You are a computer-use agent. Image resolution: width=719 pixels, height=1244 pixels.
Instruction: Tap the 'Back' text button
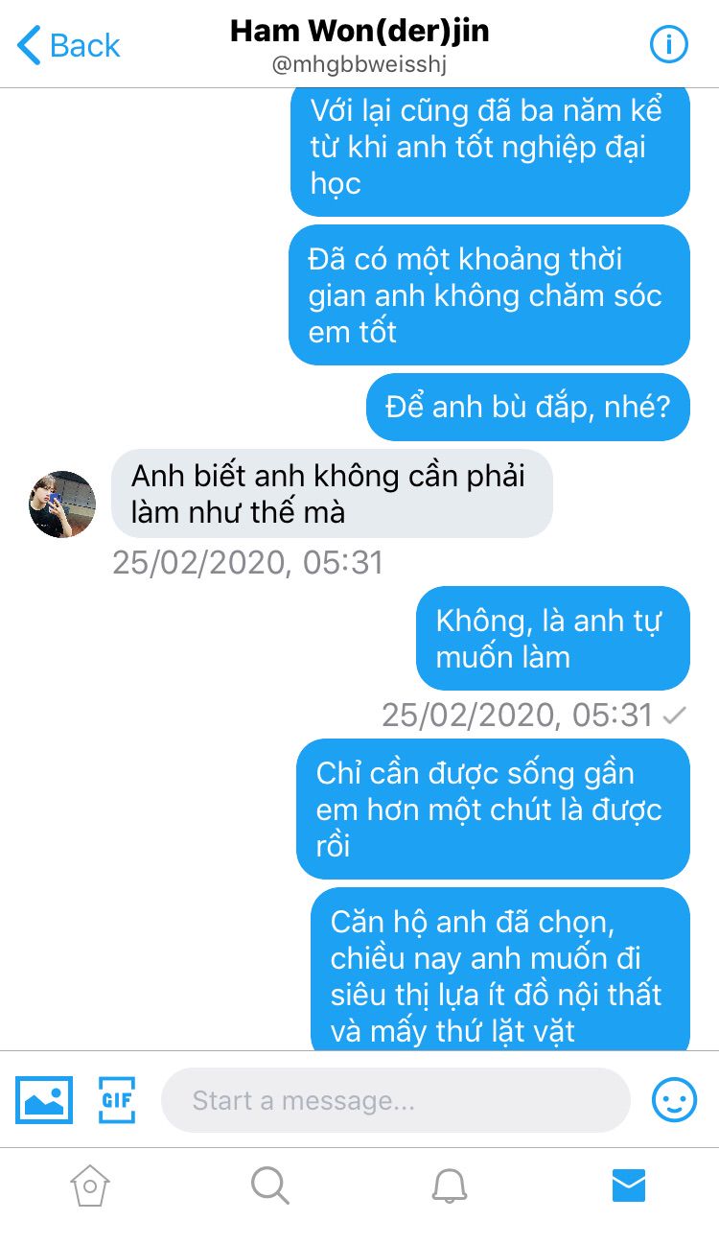[84, 45]
